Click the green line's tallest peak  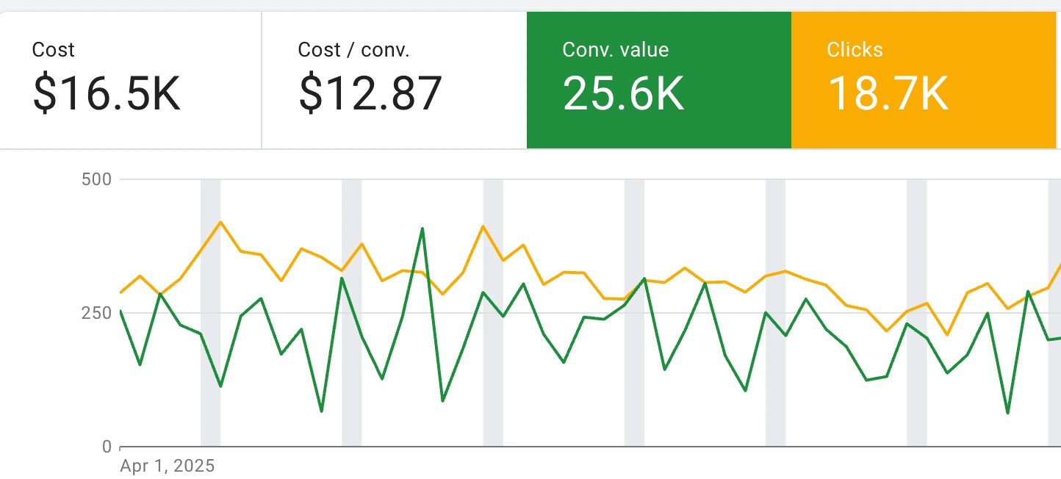[x=422, y=228]
